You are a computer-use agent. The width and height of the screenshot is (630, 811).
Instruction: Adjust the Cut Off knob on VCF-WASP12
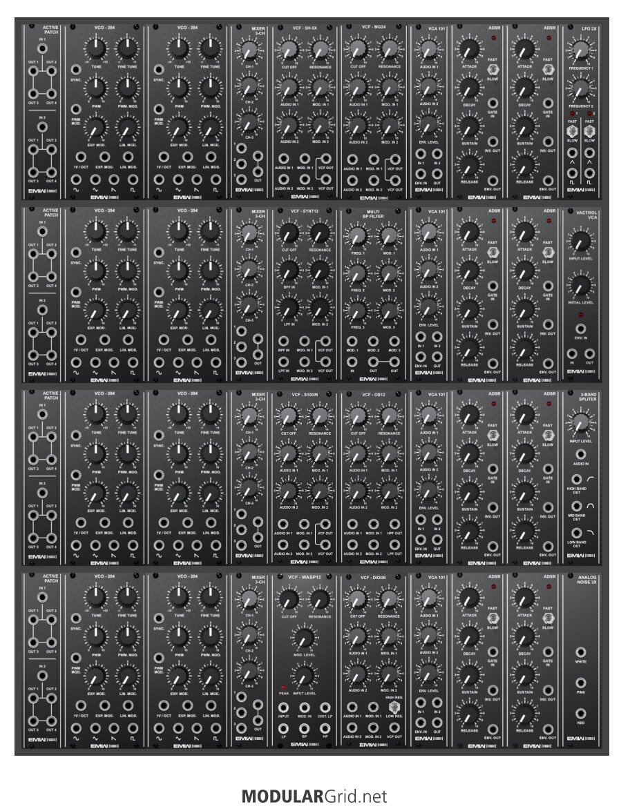289,600
